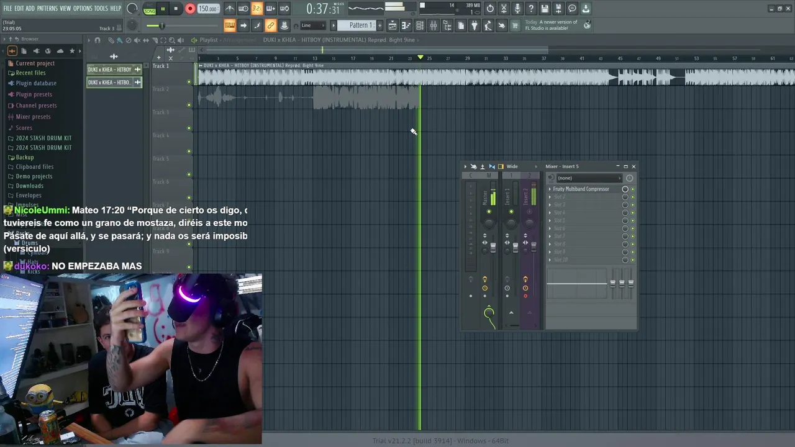
Task: Click the mixer multi-touch hand icon
Action: pos(473,166)
